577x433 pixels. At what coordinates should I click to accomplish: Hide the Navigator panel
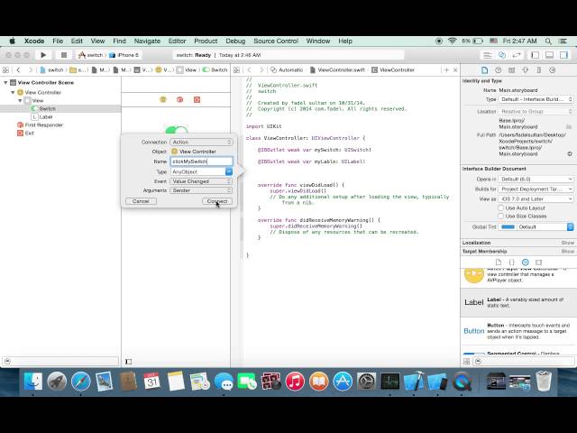click(x=535, y=55)
